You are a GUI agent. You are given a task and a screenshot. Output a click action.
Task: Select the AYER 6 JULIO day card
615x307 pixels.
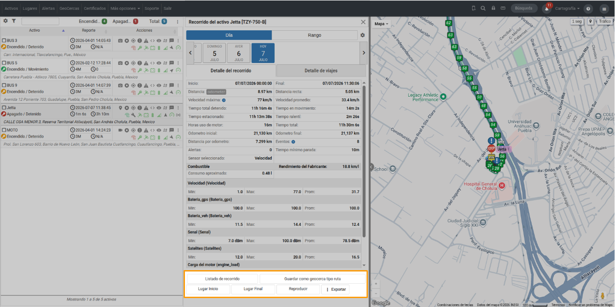tap(239, 53)
